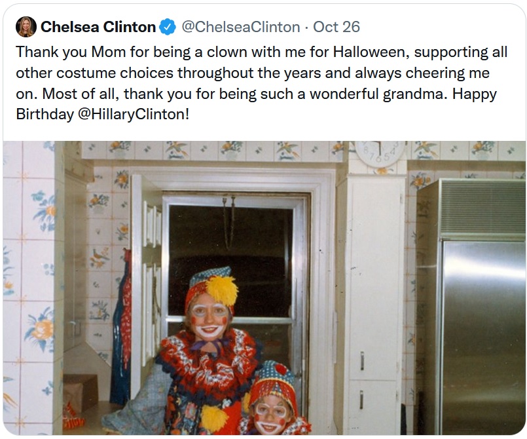This screenshot has height=439, width=527.
Task: Open the attached Halloween clown photo
Action: coord(264,288)
